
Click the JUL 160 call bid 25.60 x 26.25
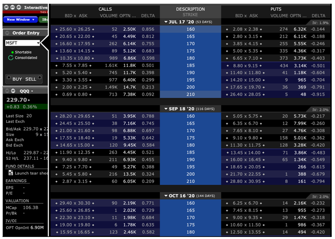(74, 29)
